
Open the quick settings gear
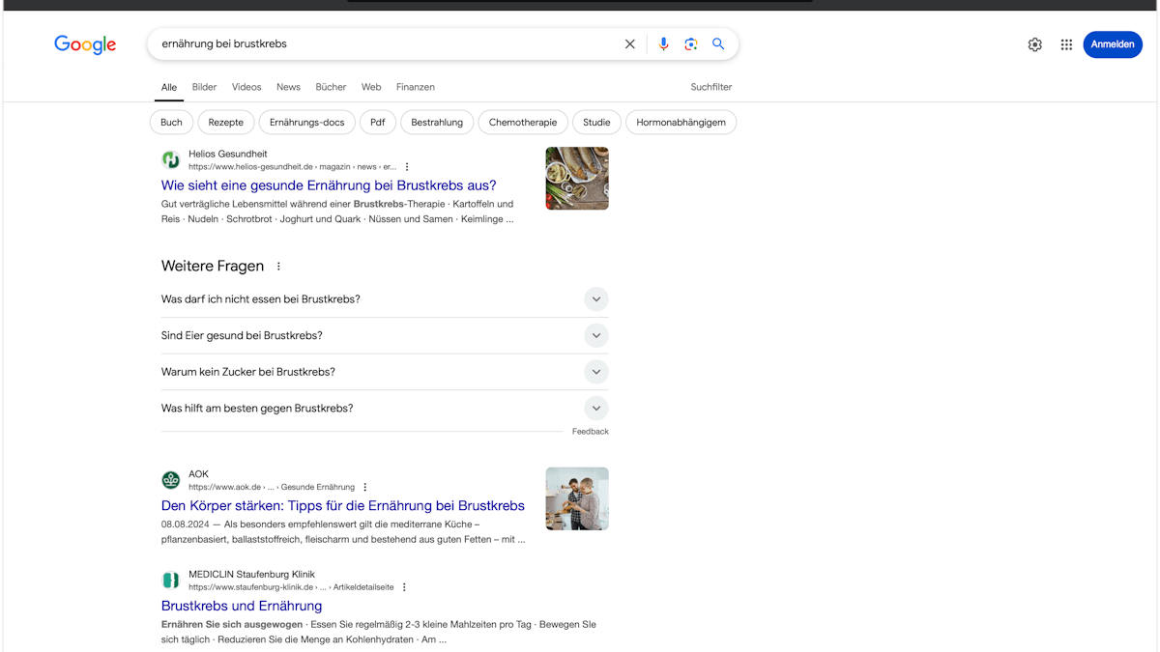[x=1034, y=44]
